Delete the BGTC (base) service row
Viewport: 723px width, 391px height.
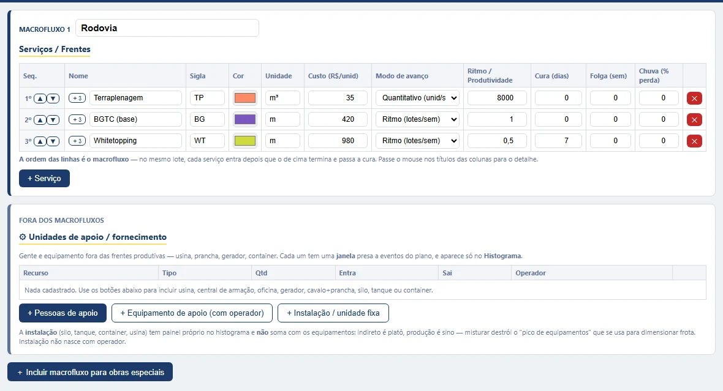694,120
